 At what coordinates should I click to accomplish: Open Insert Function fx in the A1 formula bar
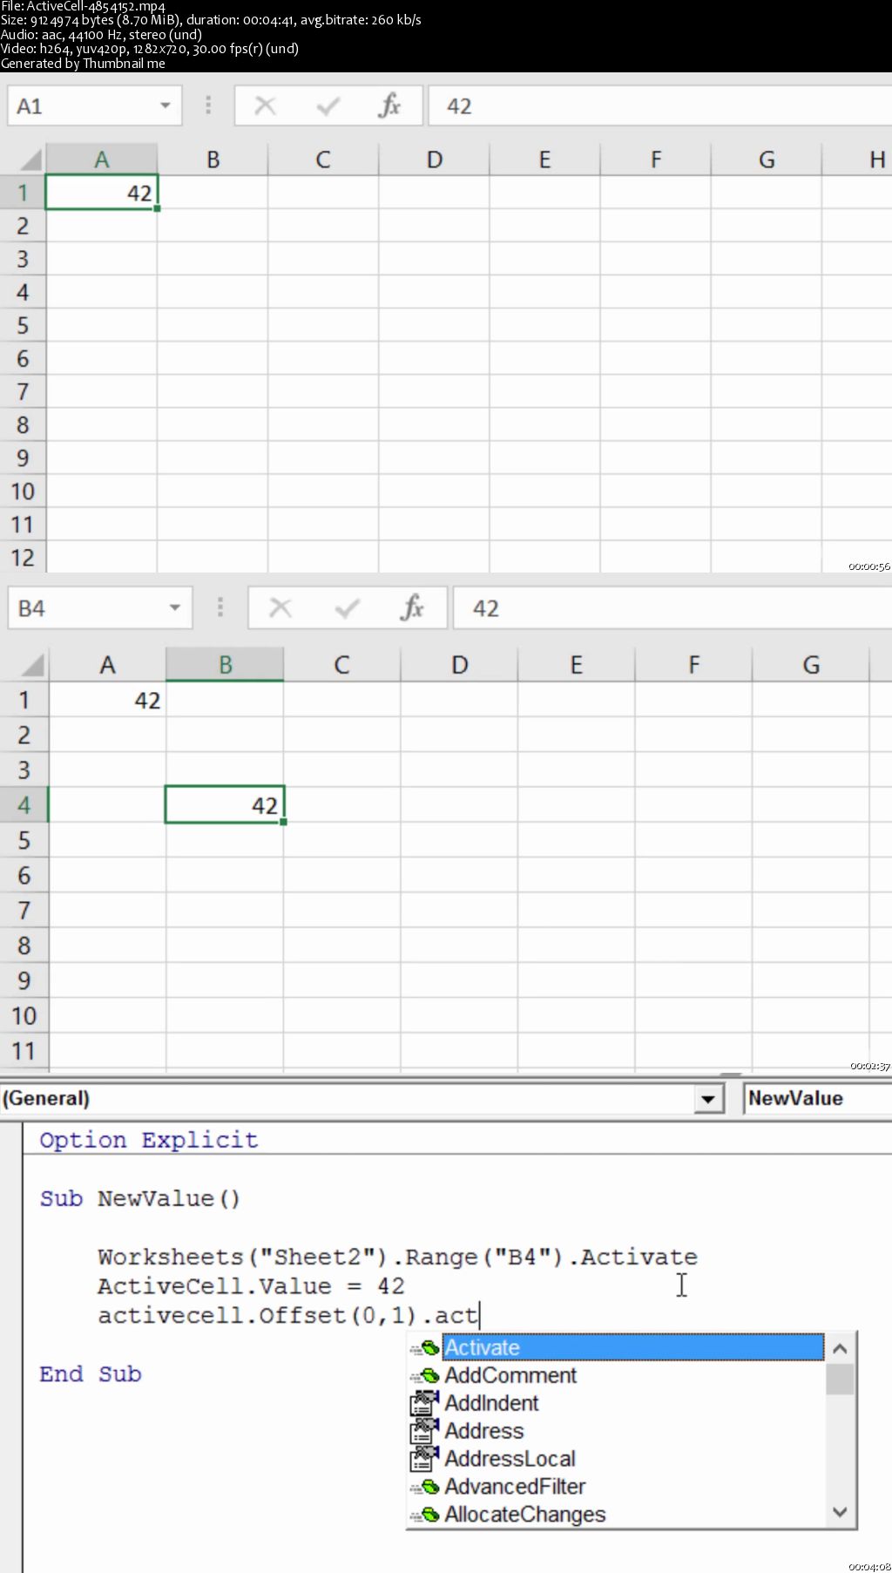(x=389, y=106)
